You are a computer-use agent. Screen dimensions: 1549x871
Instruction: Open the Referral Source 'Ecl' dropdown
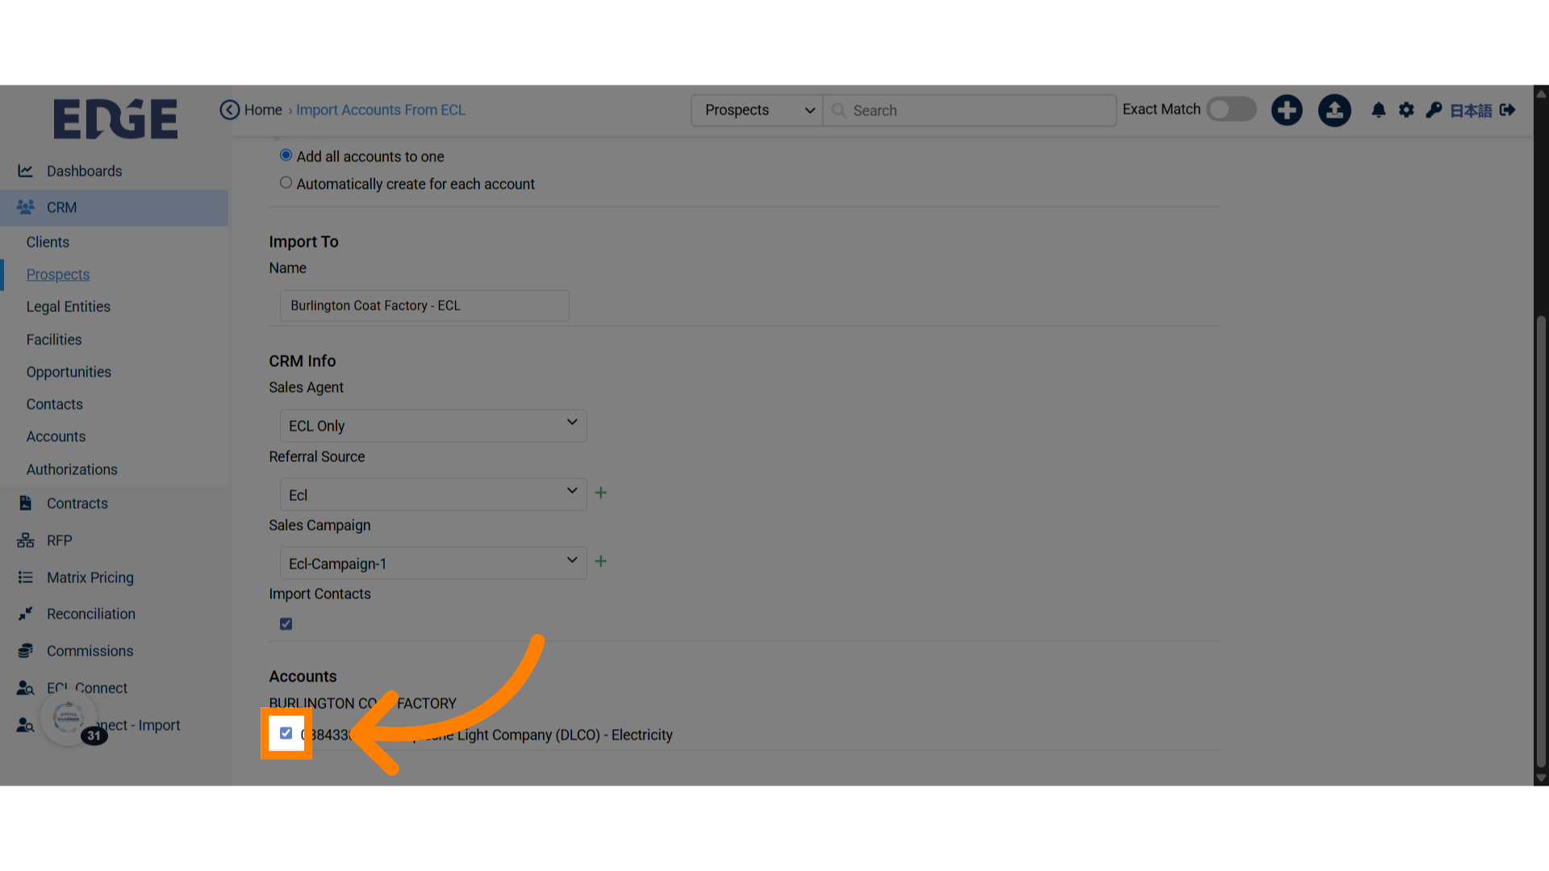[433, 494]
